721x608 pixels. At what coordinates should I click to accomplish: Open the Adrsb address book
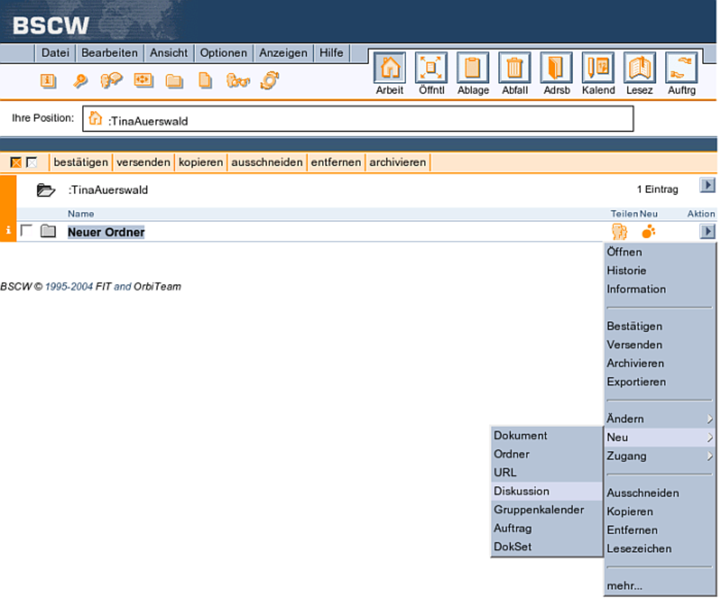pos(556,74)
